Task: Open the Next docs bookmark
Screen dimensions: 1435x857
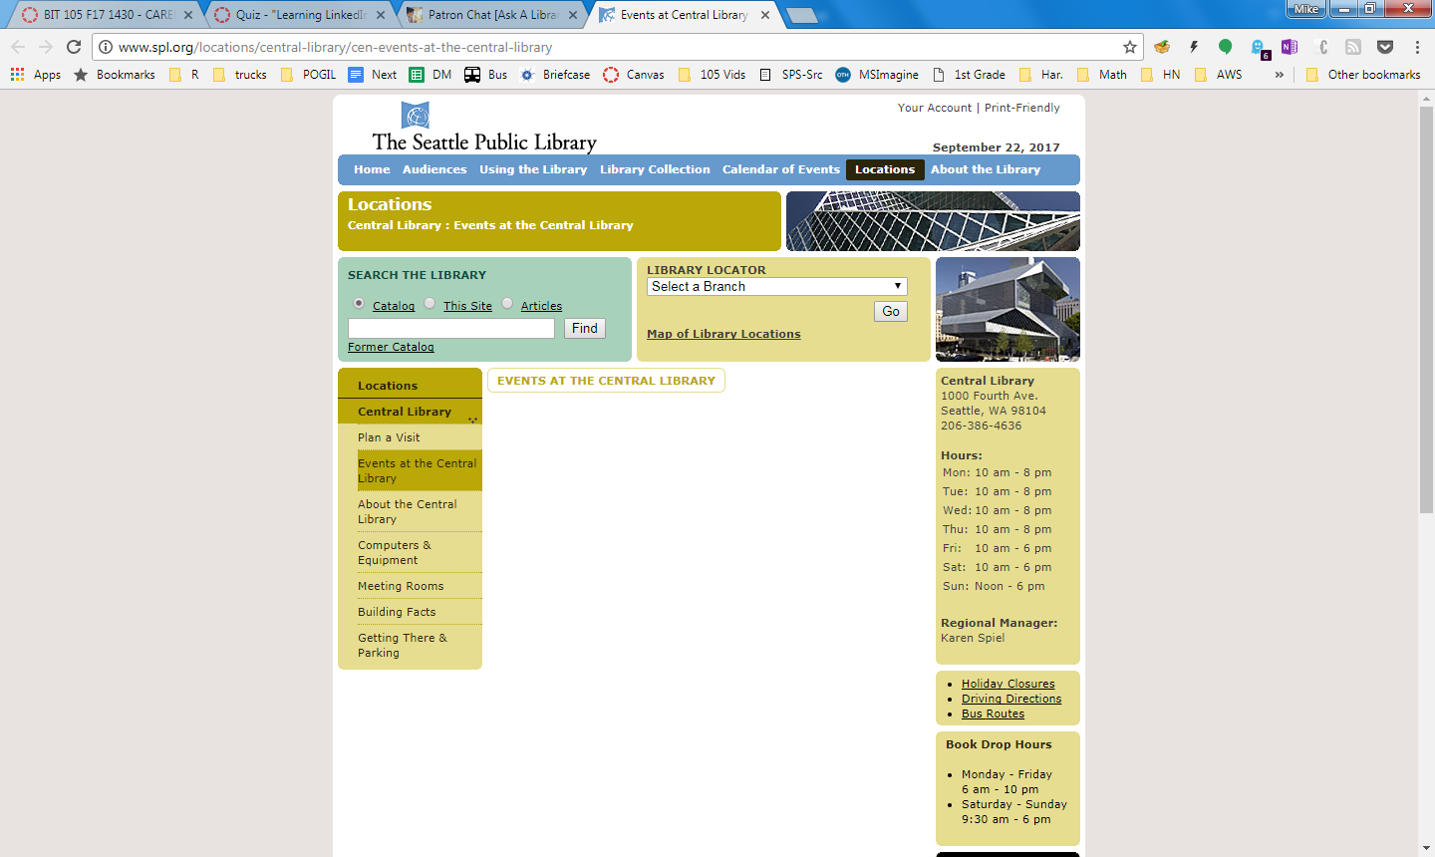Action: 373,75
